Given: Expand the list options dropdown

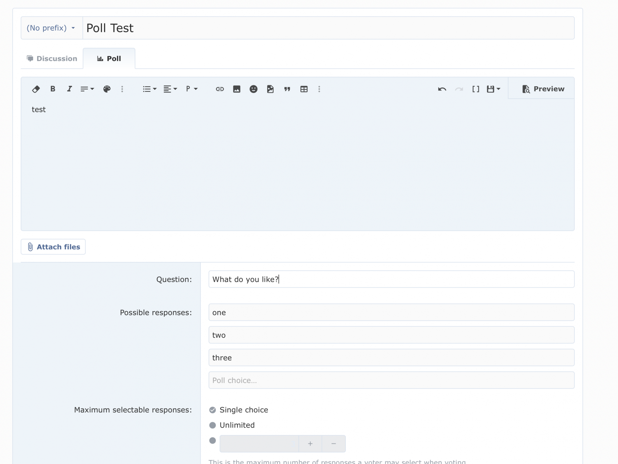Looking at the screenshot, I should [x=150, y=89].
